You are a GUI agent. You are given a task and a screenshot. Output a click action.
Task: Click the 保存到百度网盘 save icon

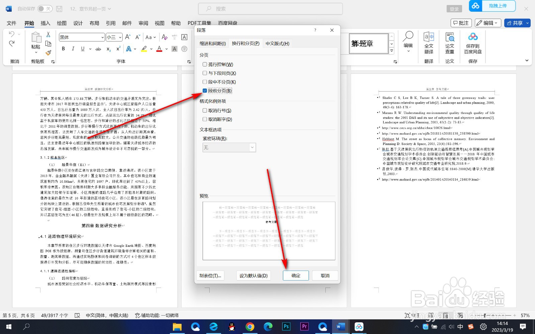[472, 43]
